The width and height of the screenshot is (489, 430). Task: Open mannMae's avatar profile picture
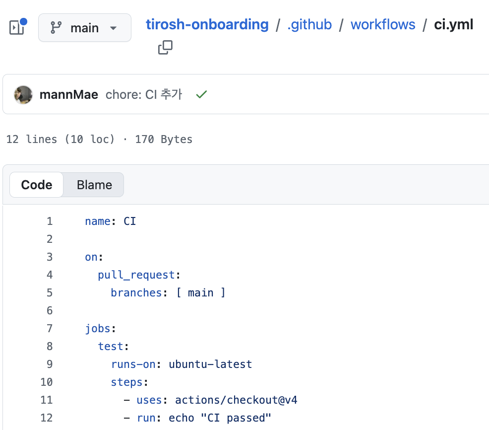click(x=23, y=95)
